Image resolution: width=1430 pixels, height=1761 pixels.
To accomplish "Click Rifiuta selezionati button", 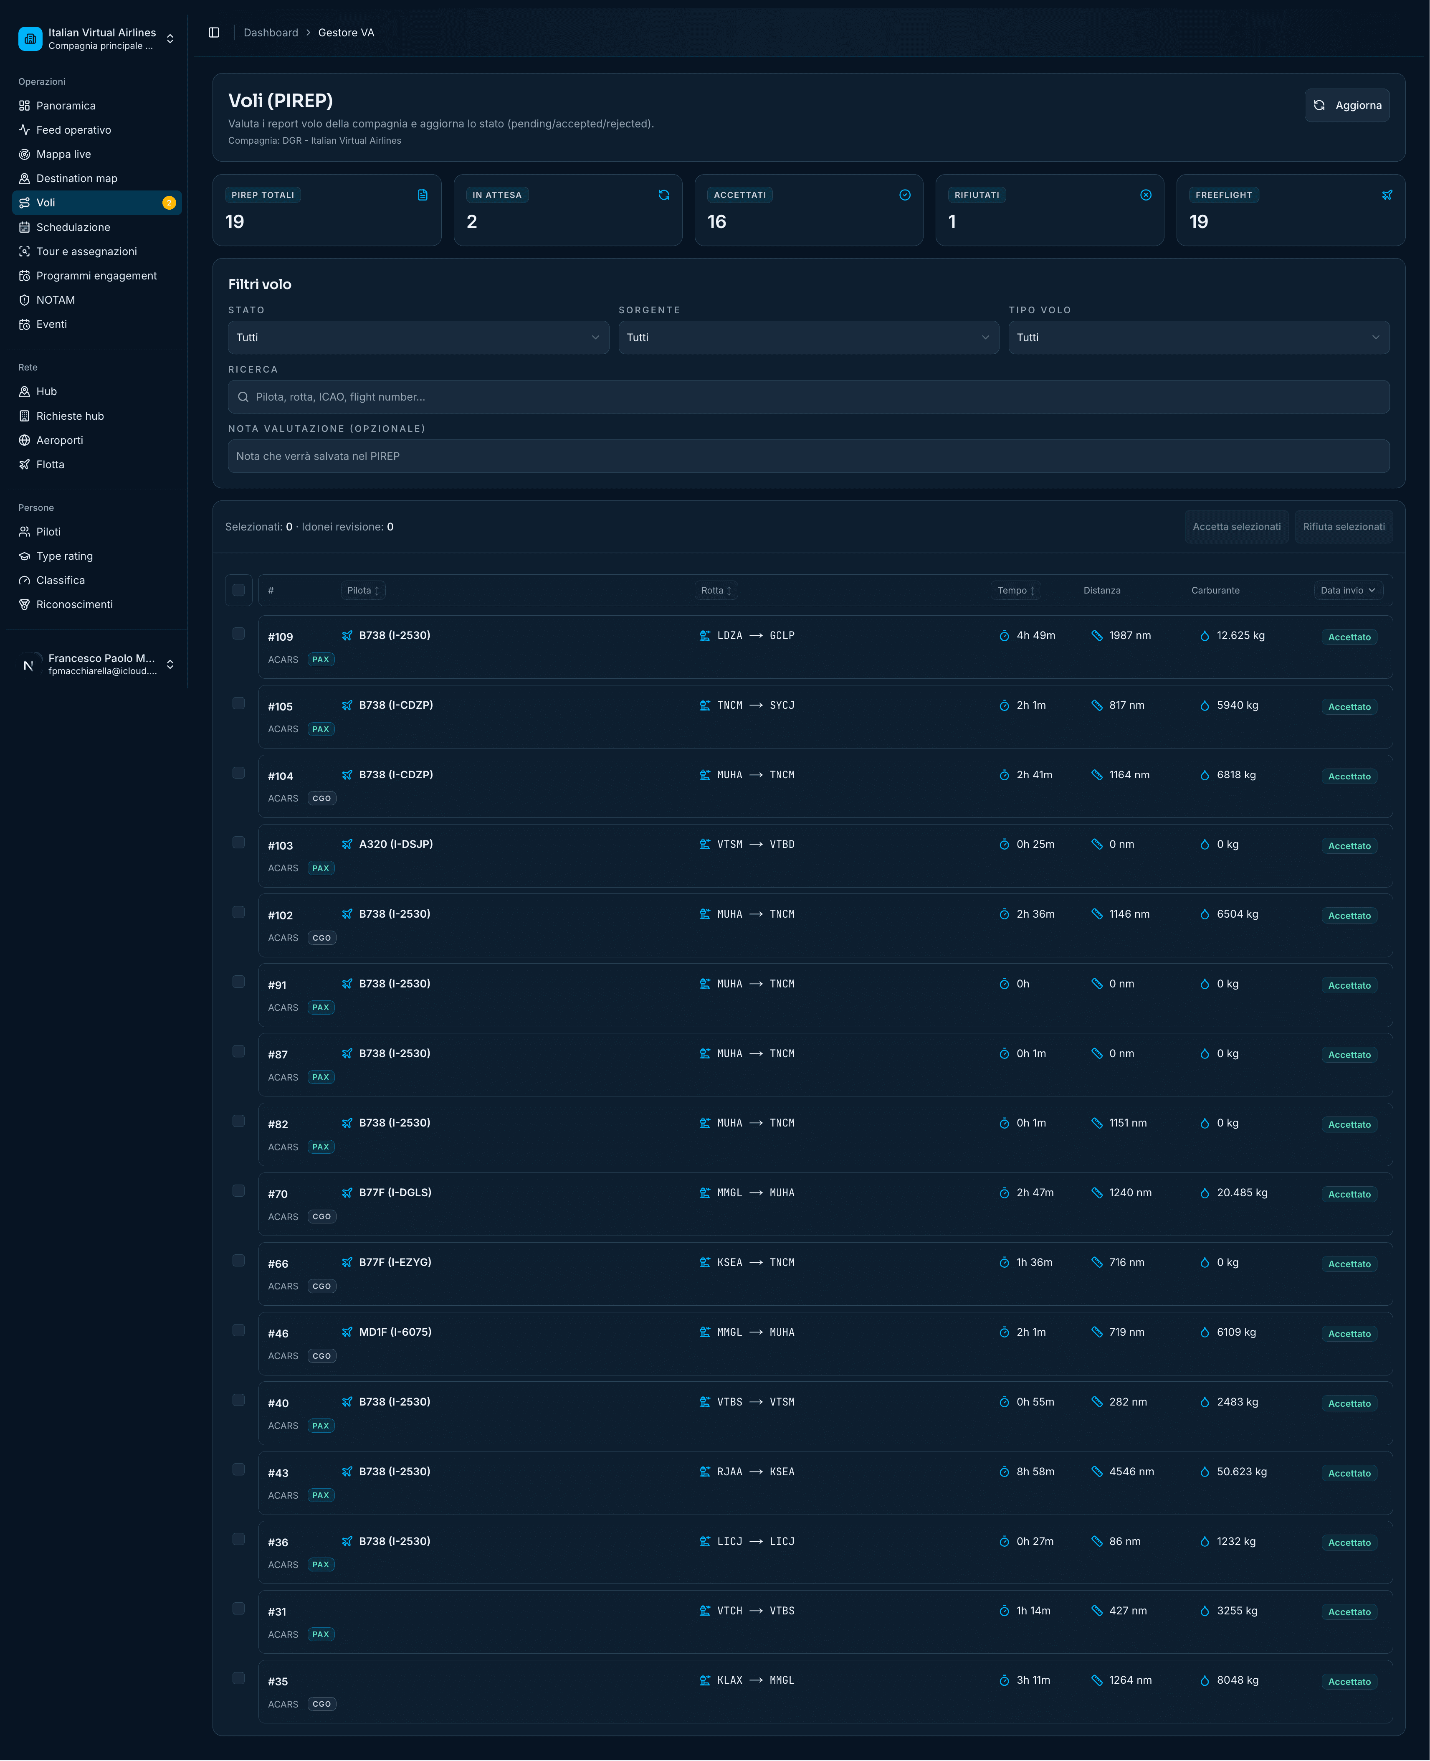I will pyautogui.click(x=1344, y=527).
